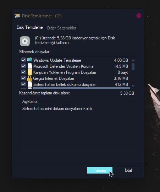Click the 0 bayt size value
Screen dimensions: 160x192
tap(123, 72)
